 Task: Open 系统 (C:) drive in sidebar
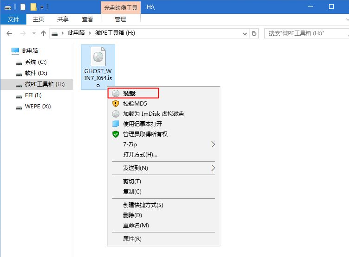click(x=36, y=62)
